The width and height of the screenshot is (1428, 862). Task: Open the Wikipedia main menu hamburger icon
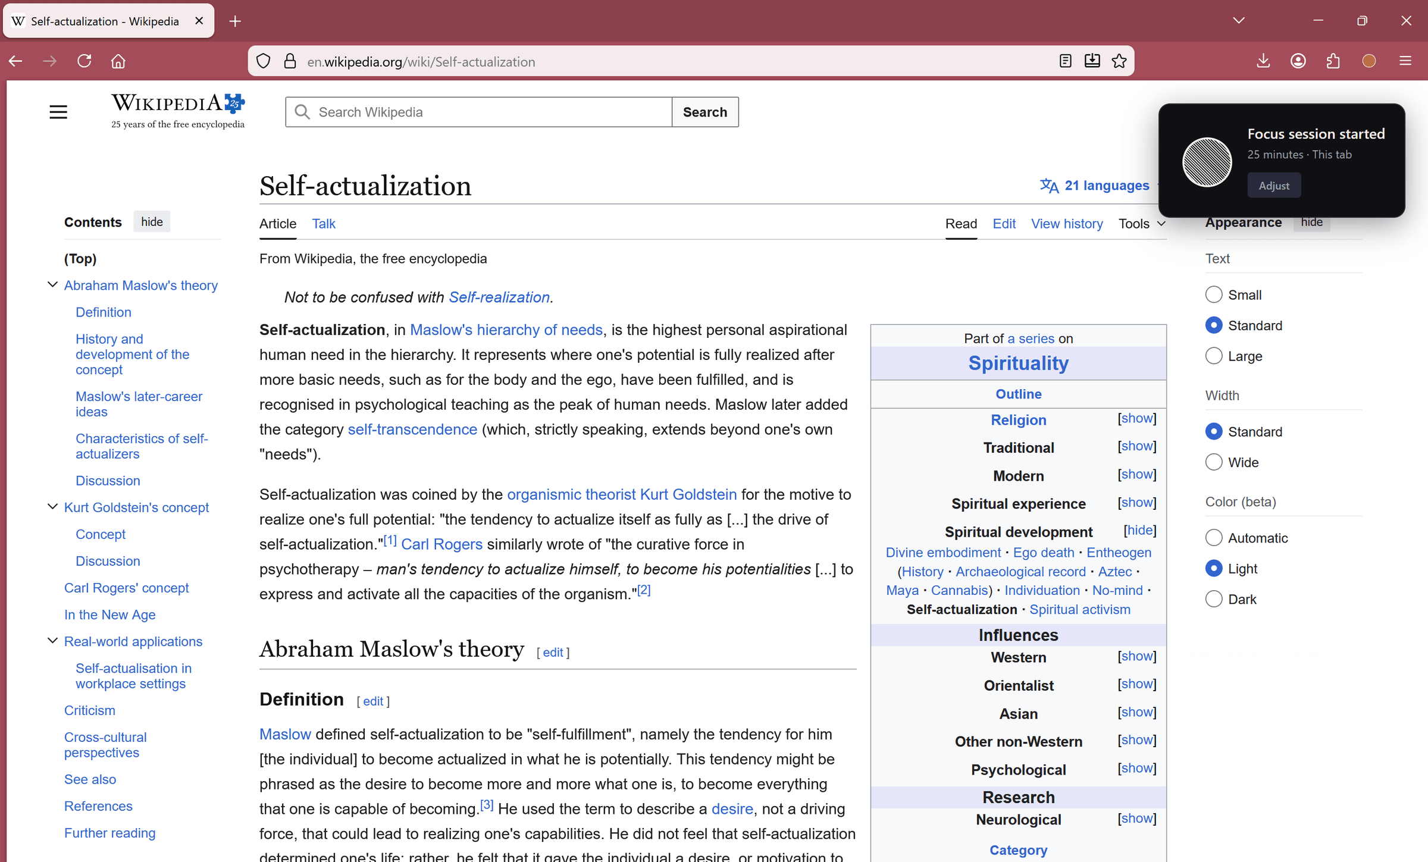pyautogui.click(x=58, y=111)
